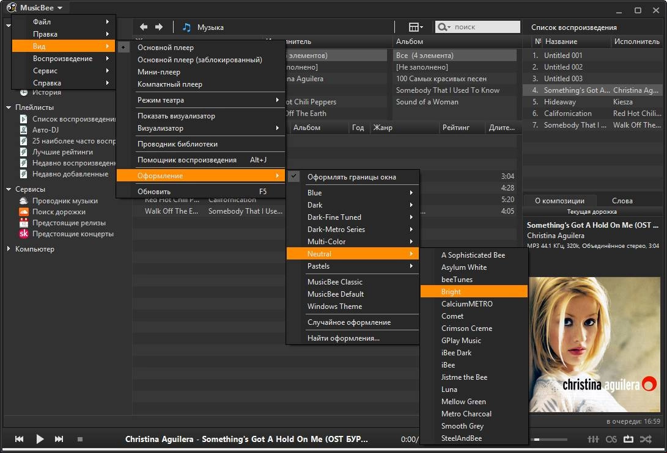Click Найти оформления... link
The image size is (667, 453).
[353, 338]
